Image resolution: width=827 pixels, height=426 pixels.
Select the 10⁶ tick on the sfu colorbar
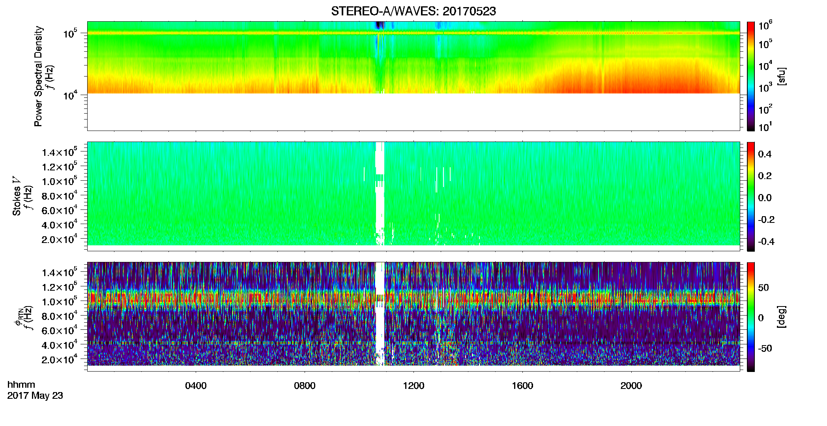click(765, 26)
